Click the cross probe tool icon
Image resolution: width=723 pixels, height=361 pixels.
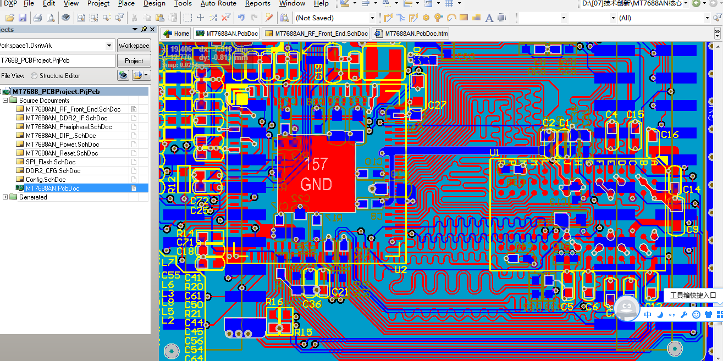(x=268, y=18)
